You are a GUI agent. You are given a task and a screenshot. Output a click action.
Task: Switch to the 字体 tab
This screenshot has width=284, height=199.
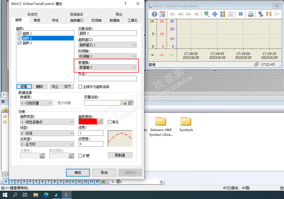pos(55,20)
